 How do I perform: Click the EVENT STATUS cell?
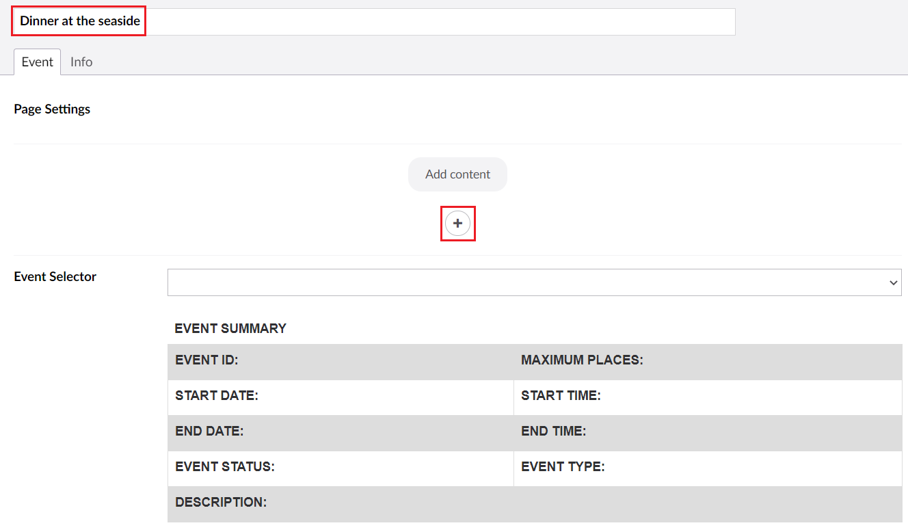click(x=340, y=467)
